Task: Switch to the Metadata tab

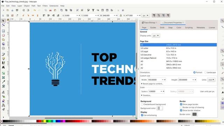Action: pos(201,28)
